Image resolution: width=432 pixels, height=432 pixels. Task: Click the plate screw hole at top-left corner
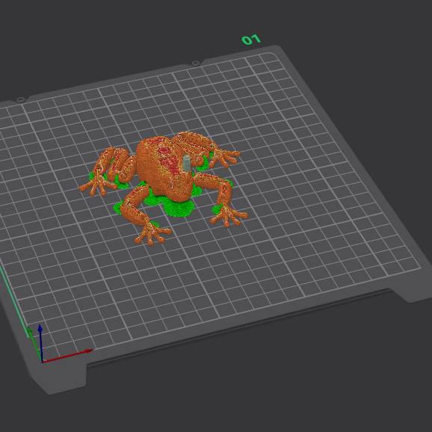[x=20, y=99]
